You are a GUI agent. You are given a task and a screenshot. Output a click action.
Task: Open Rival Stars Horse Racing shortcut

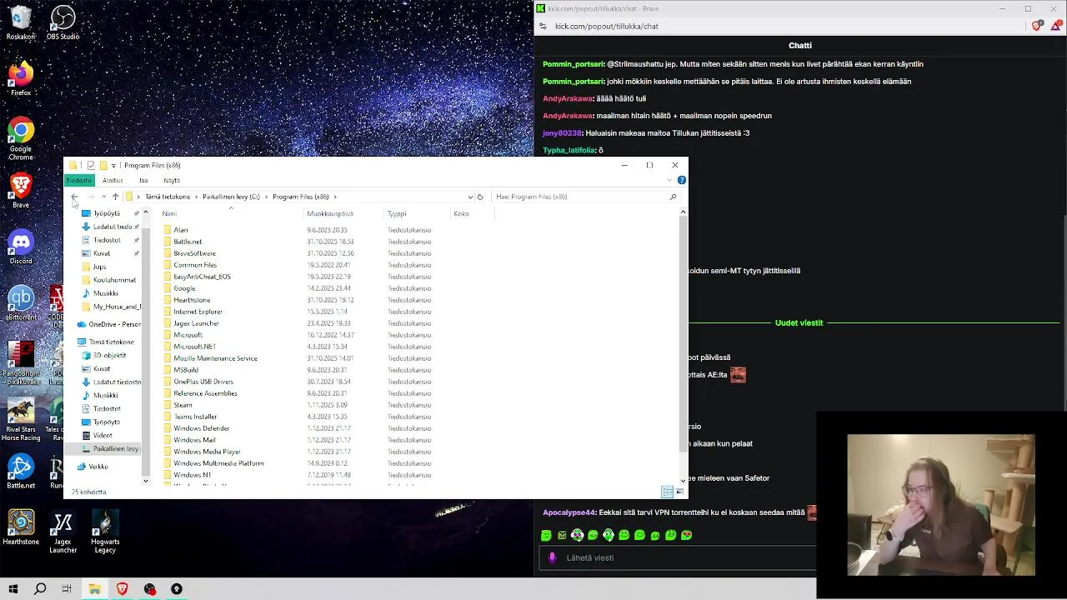21,420
